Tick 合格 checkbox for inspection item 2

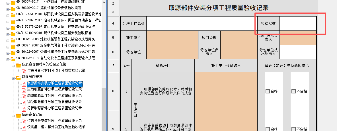pos(268,129)
